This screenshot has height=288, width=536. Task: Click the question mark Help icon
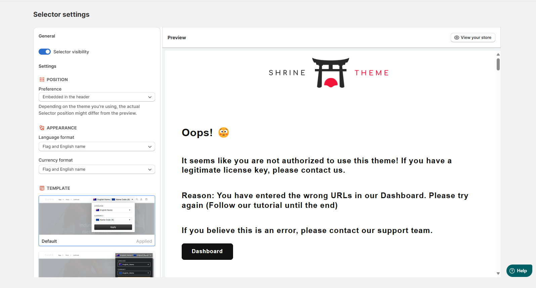coord(512,271)
